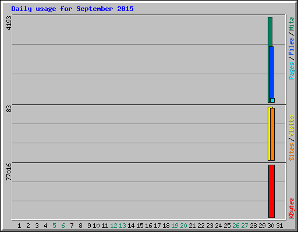
Task: Click day label 3 on the axis
Action: coord(37,226)
